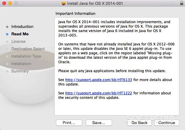
Task: Open the support.apple.com HT6133 link
Action: click(x=99, y=80)
